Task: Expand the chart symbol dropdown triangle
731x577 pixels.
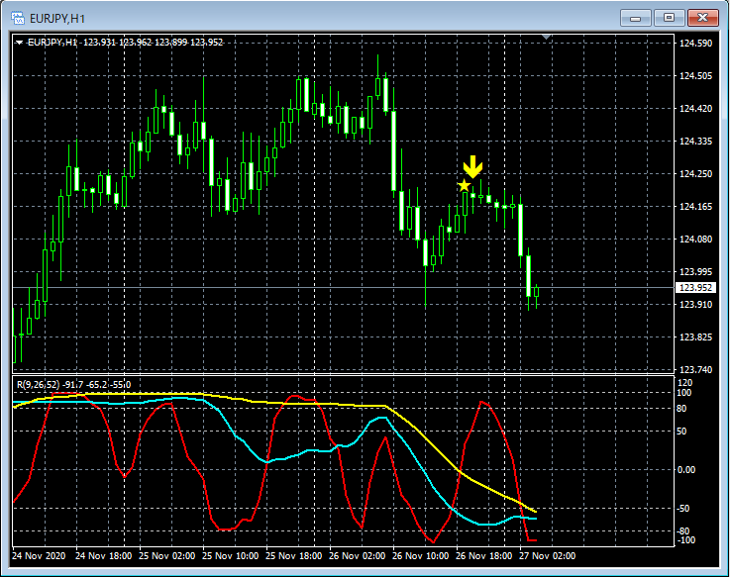Action: [x=19, y=43]
